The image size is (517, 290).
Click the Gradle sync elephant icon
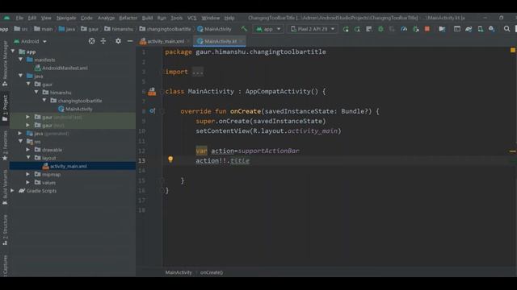[469, 29]
